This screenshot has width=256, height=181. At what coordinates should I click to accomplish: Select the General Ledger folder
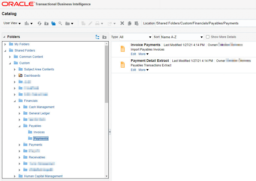click(x=39, y=113)
